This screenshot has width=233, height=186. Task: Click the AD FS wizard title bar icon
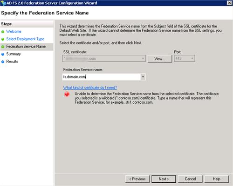click(3, 3)
